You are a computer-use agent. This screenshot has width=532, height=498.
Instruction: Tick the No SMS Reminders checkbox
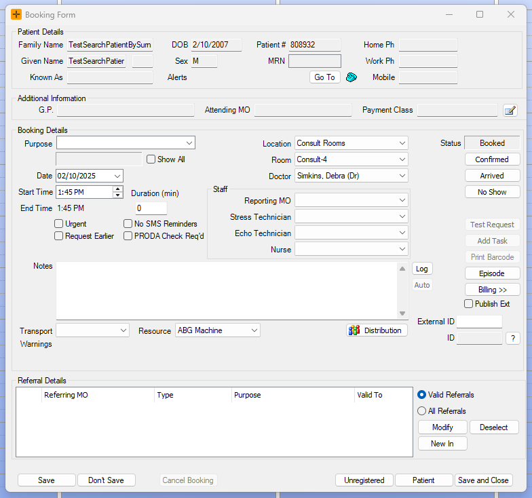128,224
